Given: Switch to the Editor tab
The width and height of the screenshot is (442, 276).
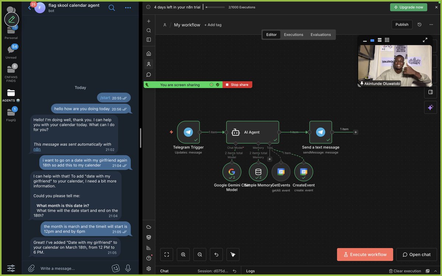Looking at the screenshot, I should click(x=271, y=35).
